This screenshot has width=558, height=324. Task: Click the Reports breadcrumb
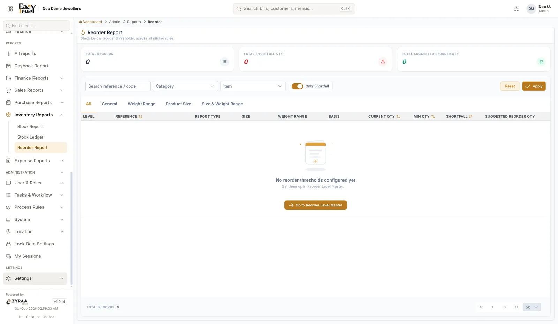(134, 22)
